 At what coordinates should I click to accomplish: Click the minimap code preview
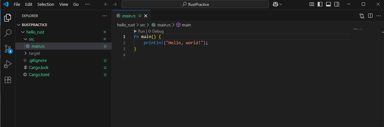point(358,29)
